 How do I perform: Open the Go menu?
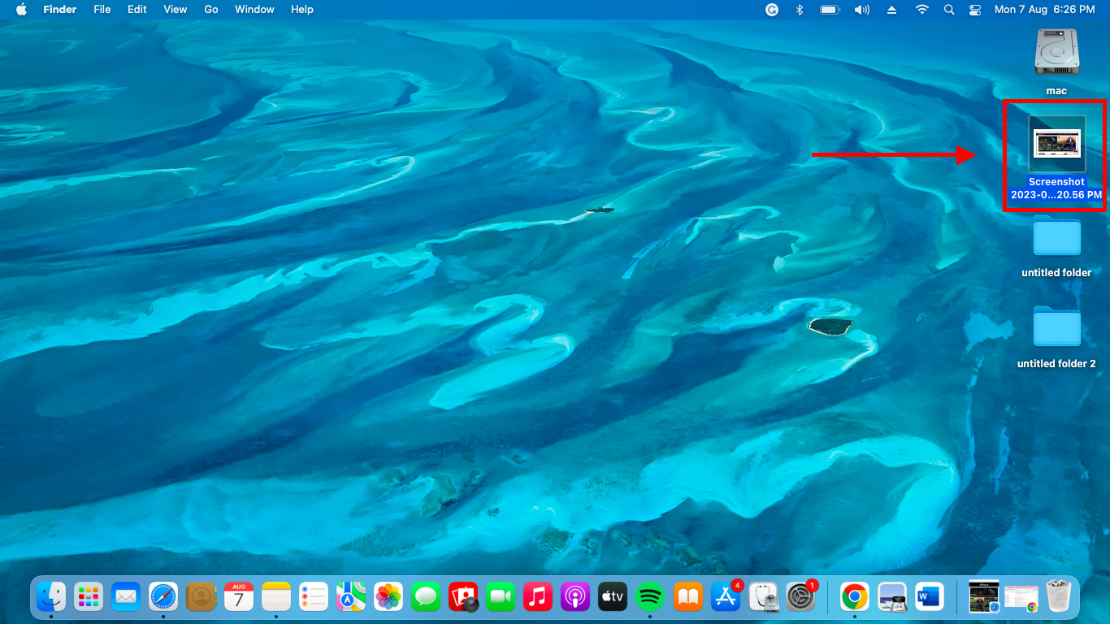click(x=211, y=9)
